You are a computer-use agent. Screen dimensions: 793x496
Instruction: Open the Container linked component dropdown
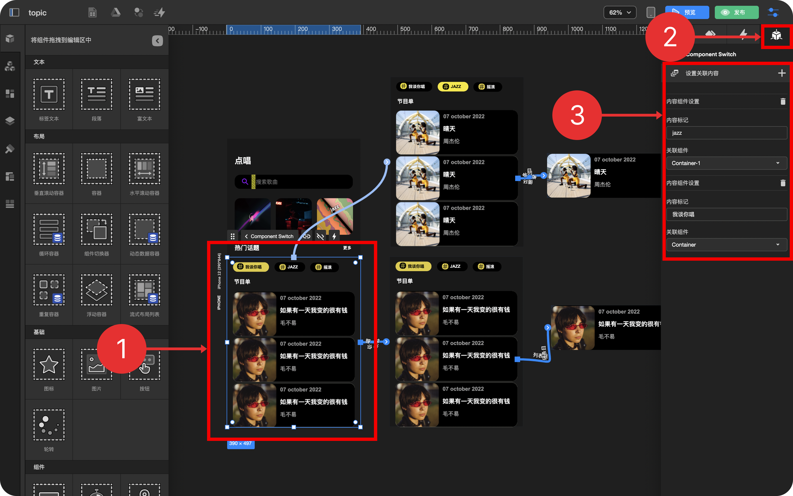click(726, 245)
